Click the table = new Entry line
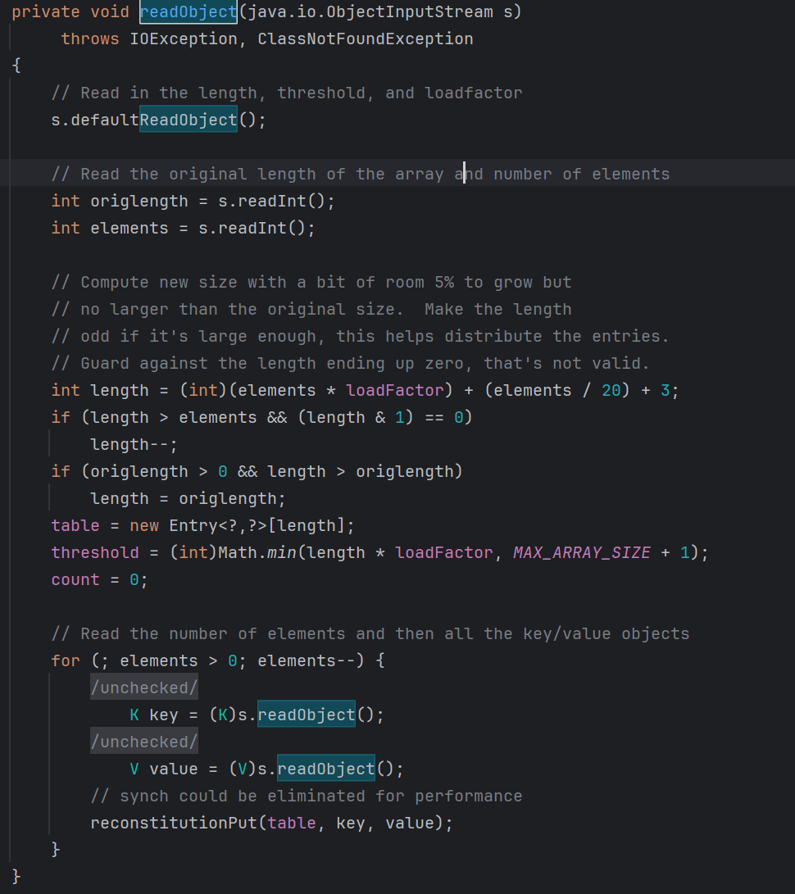Viewport: 795px width, 894px height. [x=201, y=525]
